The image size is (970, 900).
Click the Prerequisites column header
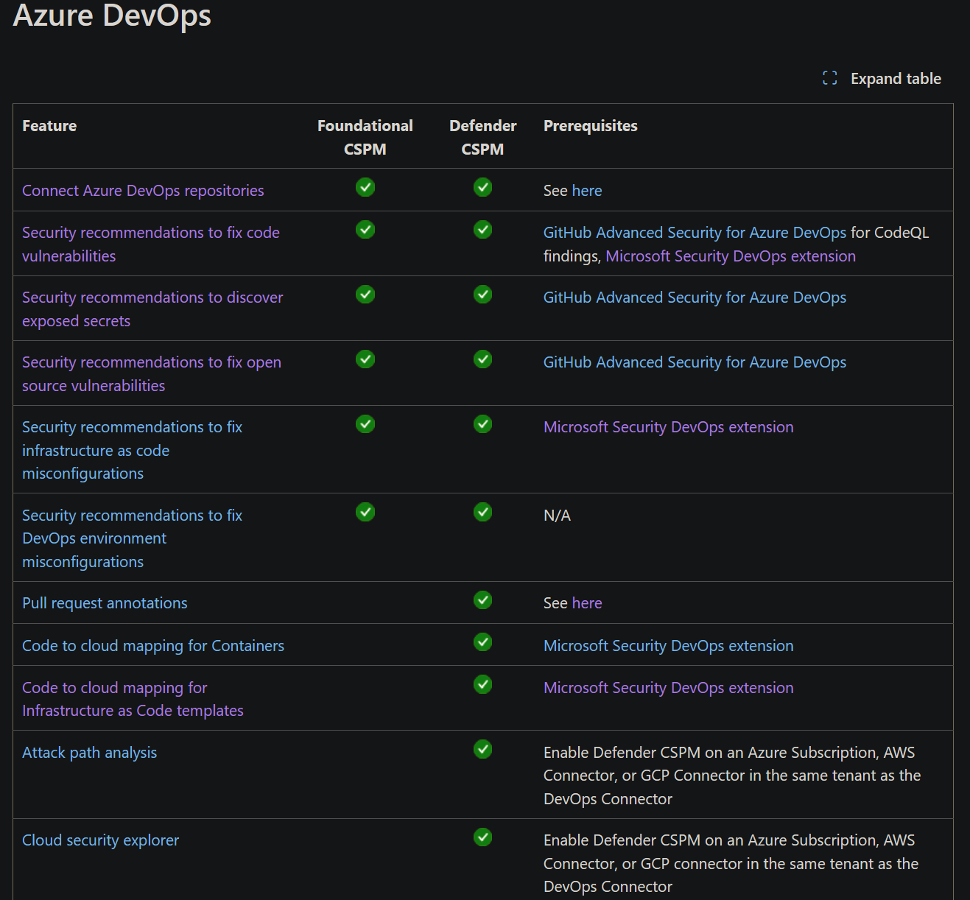coord(591,126)
